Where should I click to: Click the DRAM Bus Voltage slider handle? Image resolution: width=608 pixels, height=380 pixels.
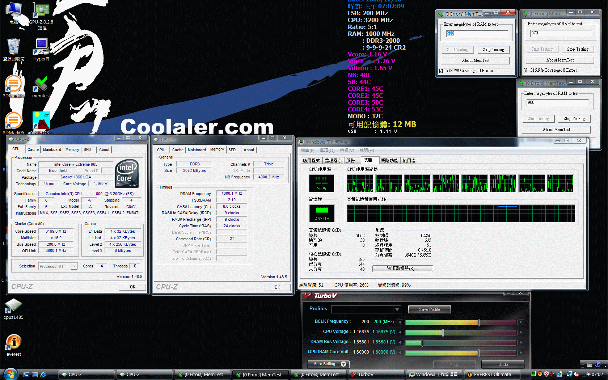pyautogui.click(x=422, y=342)
